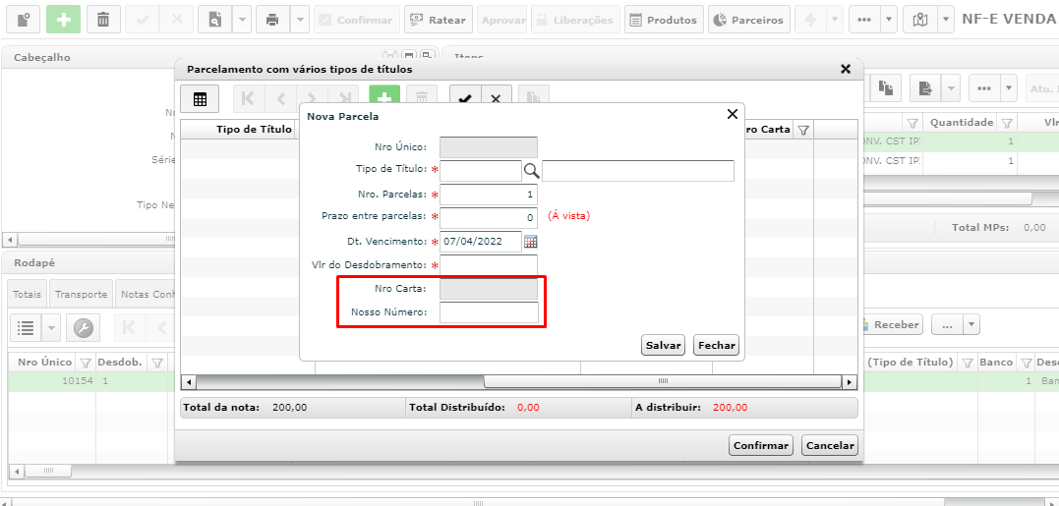The width and height of the screenshot is (1059, 506).
Task: Click the ellipsis button next to Receber
Action: tap(947, 324)
